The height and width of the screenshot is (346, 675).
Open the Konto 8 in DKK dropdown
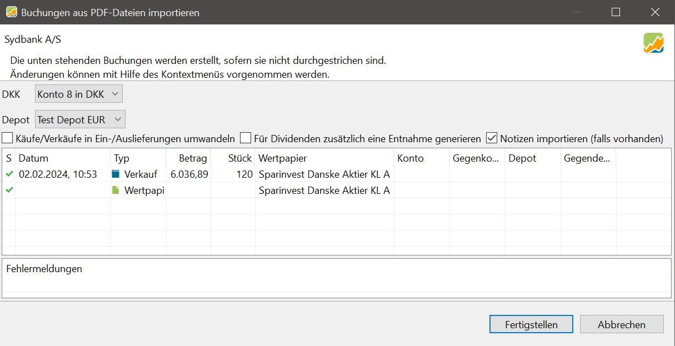coord(78,94)
